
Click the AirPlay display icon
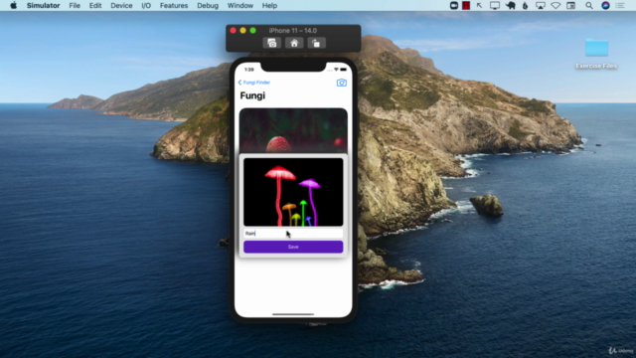pyautogui.click(x=541, y=6)
